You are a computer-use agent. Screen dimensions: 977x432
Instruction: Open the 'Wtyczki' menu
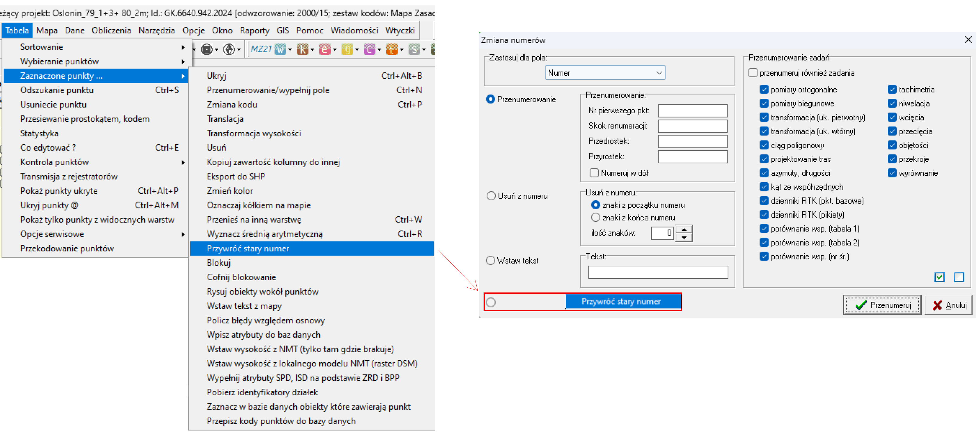(400, 30)
